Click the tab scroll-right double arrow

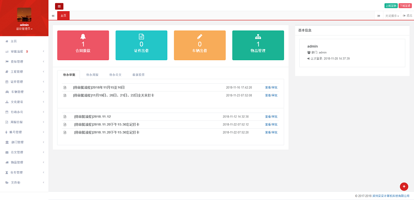click(x=379, y=16)
